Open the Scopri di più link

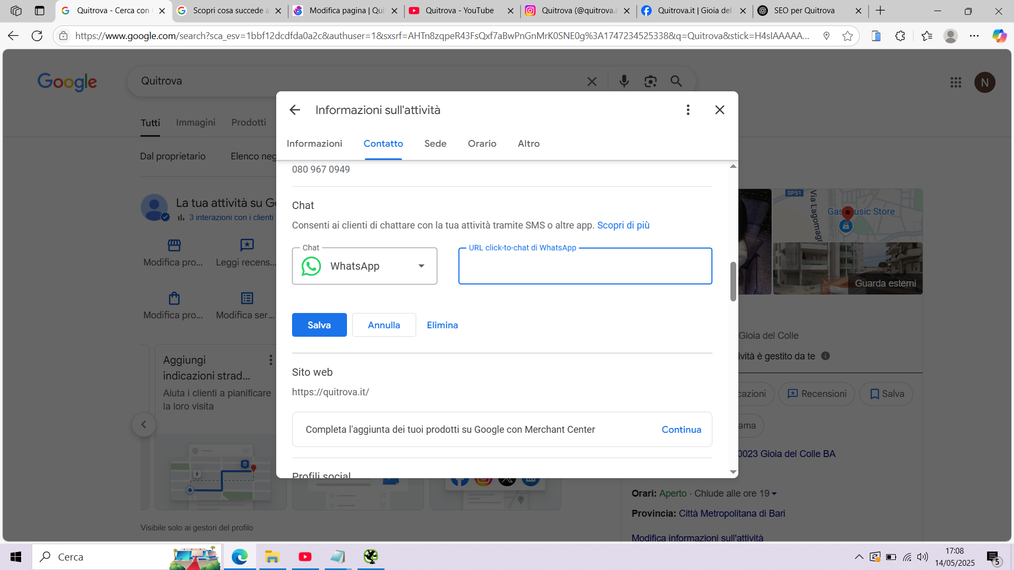click(623, 225)
